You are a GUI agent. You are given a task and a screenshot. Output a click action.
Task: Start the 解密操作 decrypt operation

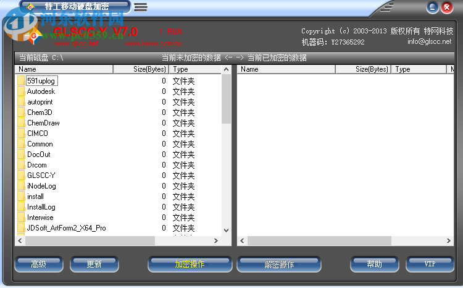279,264
